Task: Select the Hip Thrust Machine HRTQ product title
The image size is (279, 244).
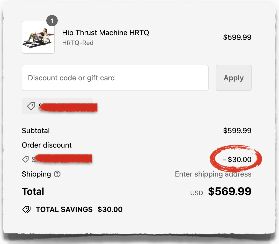Action: (x=106, y=33)
